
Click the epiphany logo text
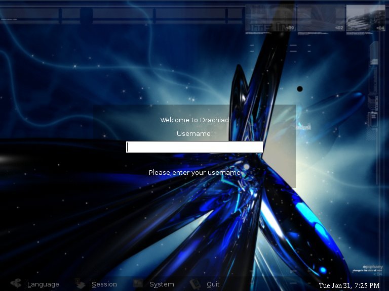(373, 267)
